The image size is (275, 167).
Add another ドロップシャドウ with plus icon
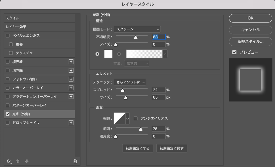(x=71, y=123)
